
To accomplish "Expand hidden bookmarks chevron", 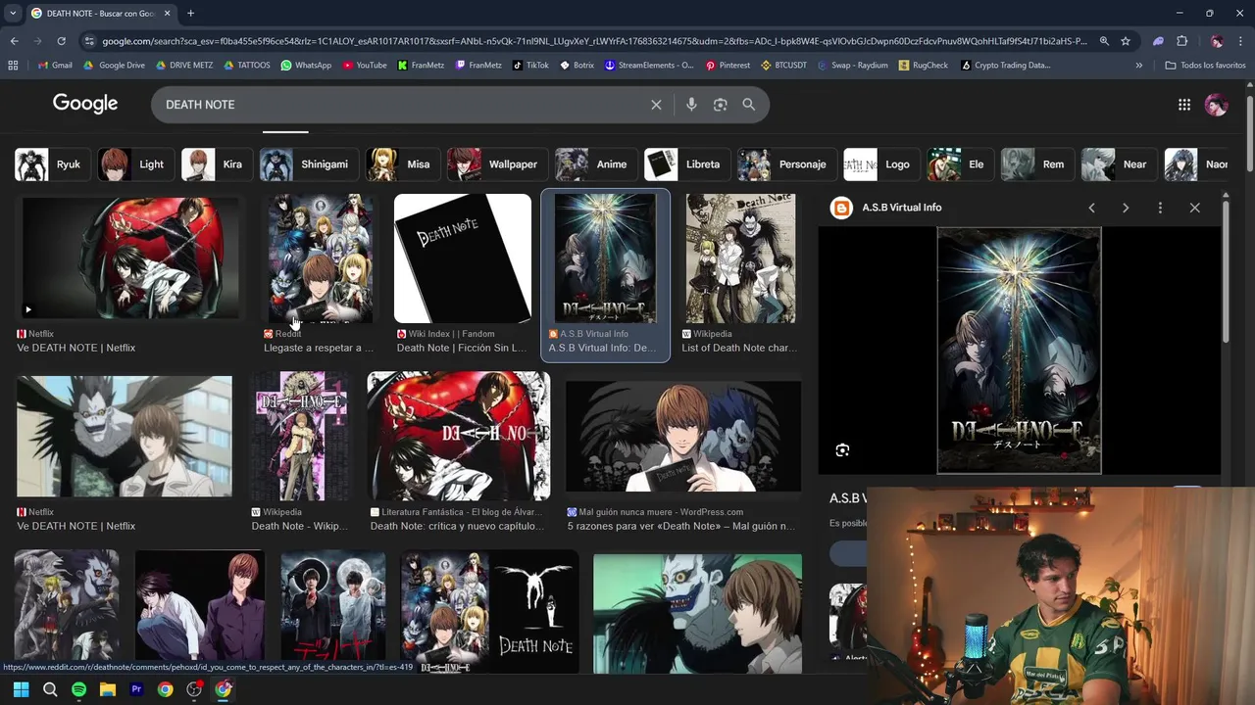I will [x=1138, y=66].
